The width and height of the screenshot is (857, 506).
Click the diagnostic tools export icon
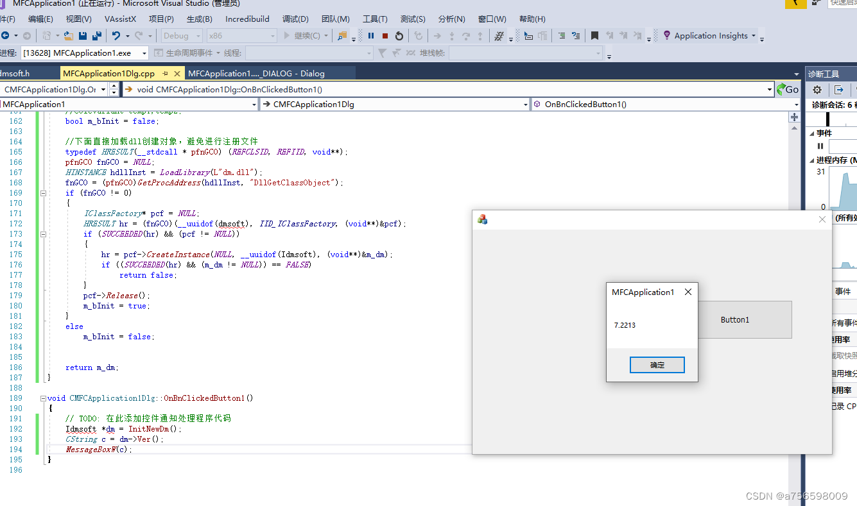[x=838, y=90]
